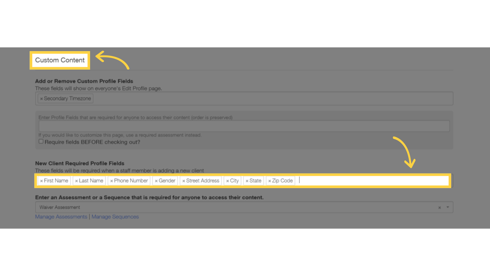
Task: Click the Custom Content heading
Action: point(60,60)
